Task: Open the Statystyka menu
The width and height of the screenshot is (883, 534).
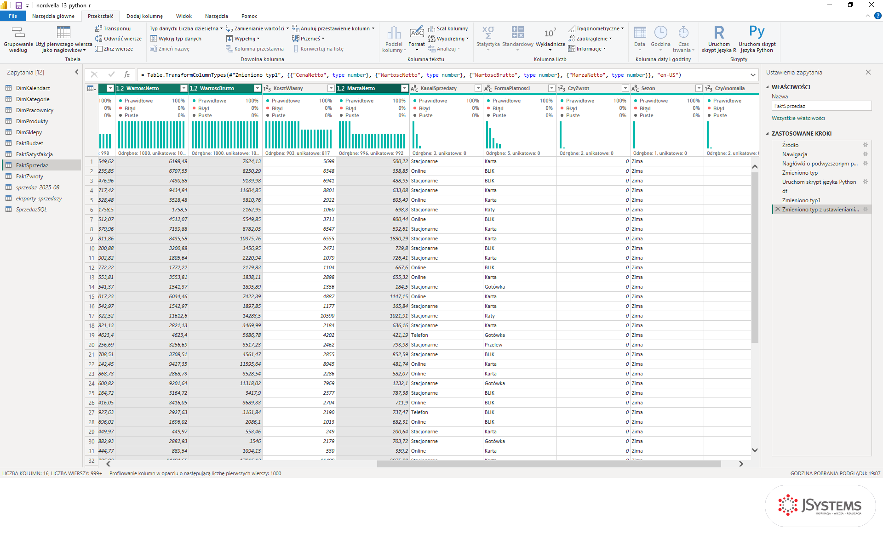Action: pos(488,39)
